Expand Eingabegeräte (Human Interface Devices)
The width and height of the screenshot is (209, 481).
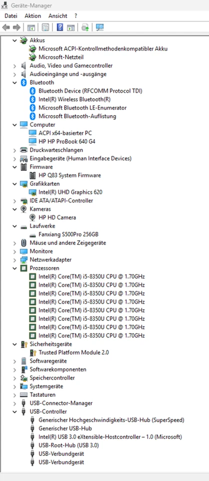coord(14,159)
